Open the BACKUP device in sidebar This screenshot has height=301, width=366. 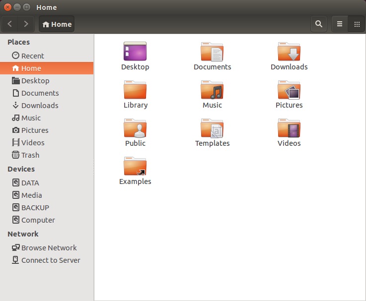35,208
